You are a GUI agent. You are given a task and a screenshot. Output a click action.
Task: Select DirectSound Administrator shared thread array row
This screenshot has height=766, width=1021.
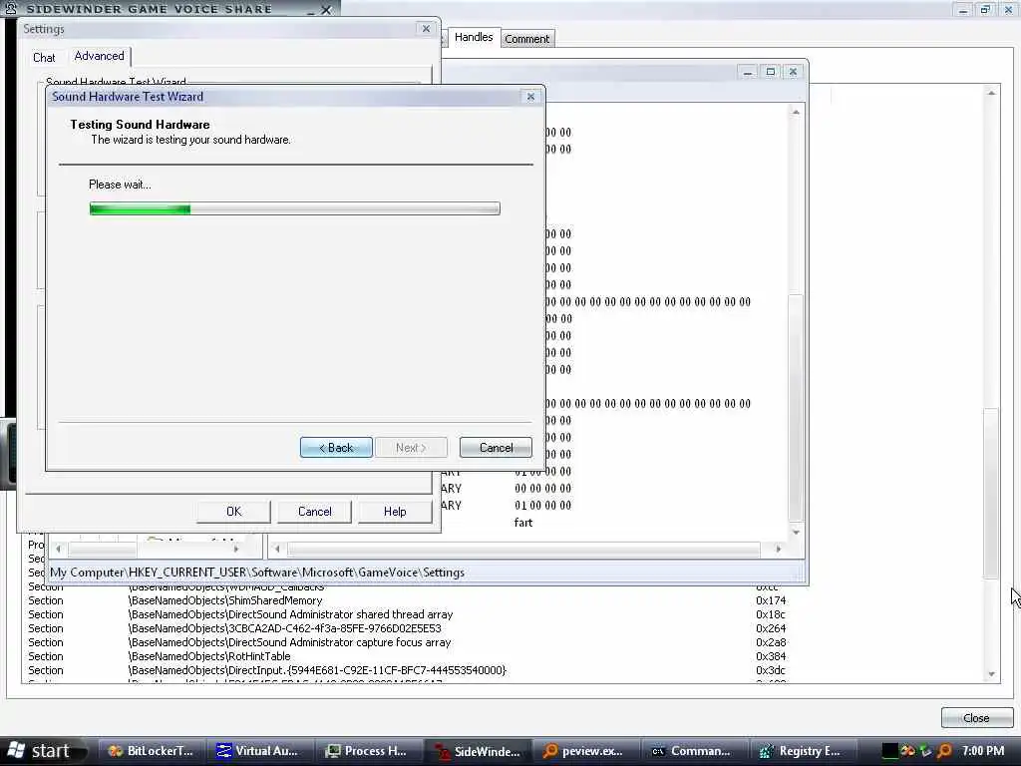click(x=407, y=614)
